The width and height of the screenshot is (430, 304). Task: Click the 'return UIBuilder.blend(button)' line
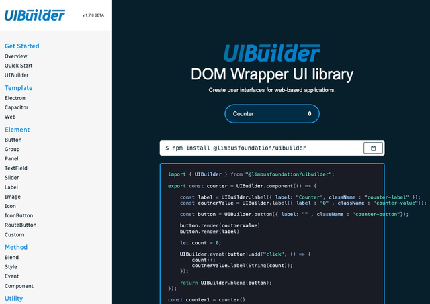pyautogui.click(x=226, y=283)
